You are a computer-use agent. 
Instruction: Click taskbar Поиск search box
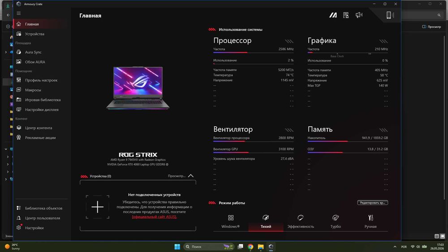click(x=209, y=247)
